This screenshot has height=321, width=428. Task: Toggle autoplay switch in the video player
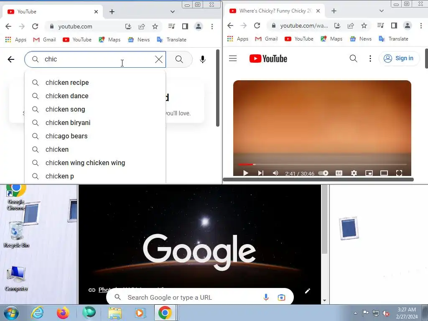pyautogui.click(x=324, y=173)
